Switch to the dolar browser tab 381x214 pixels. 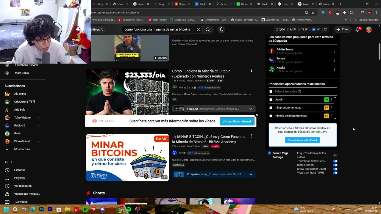point(141,4)
